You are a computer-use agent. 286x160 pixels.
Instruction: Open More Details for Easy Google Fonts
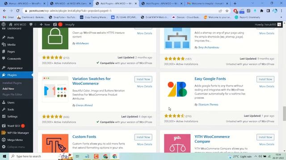pyautogui.click(x=267, y=86)
